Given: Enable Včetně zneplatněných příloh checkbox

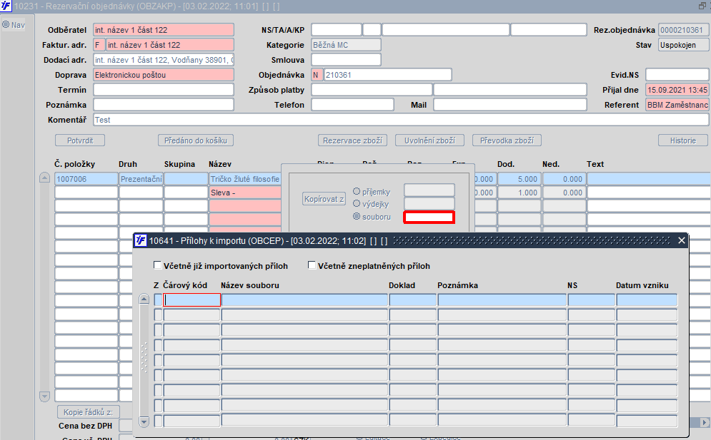Looking at the screenshot, I should click(312, 265).
